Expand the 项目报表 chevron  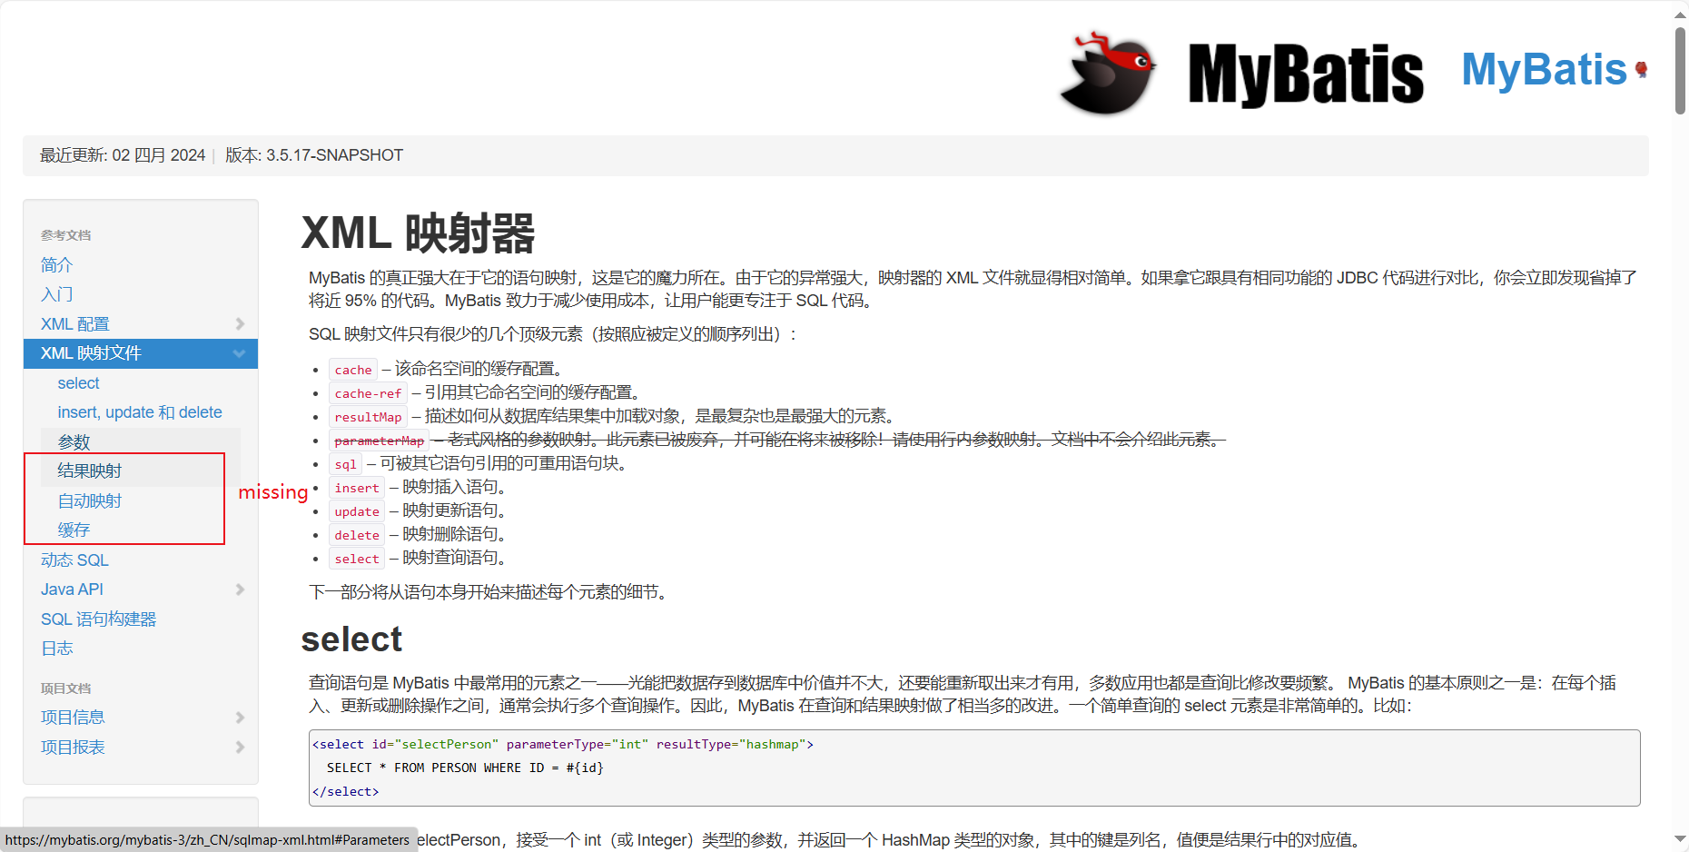click(x=240, y=748)
